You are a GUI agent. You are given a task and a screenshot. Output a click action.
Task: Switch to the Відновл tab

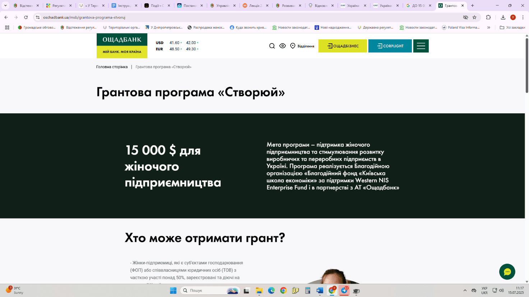(x=321, y=5)
